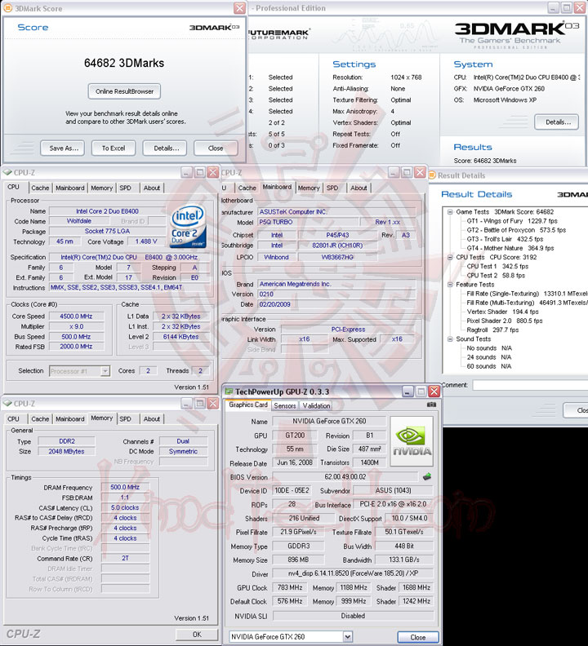The height and width of the screenshot is (646, 588).
Task: Click the BIOS Date 02/20/2009 field
Action: point(336,304)
